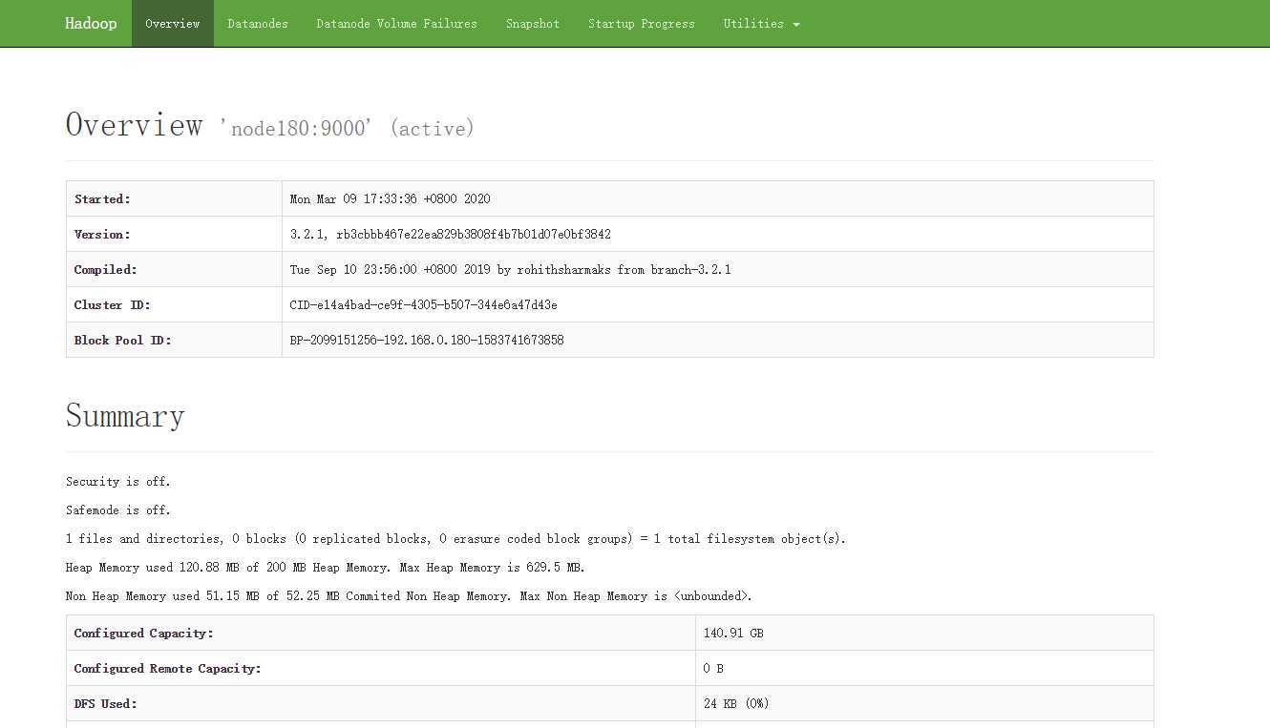Screen dimensions: 1270x728
Task: Select the 24 KB (0%) value
Action: tap(736, 703)
